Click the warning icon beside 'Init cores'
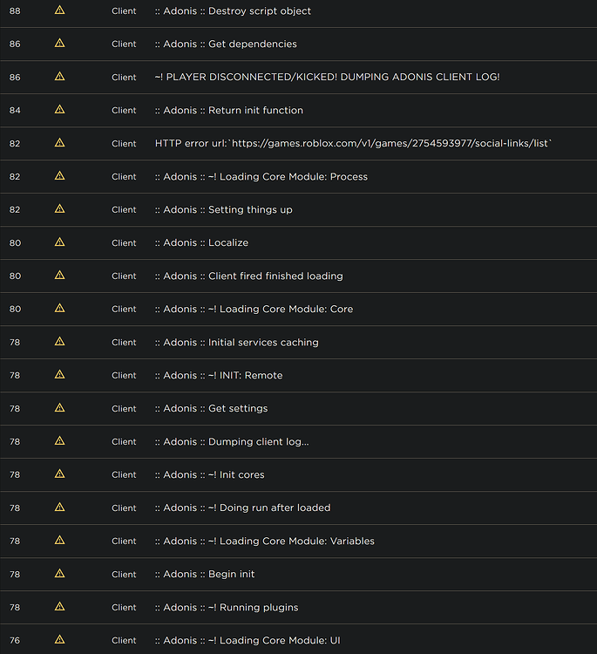The height and width of the screenshot is (654, 597). pos(59,473)
